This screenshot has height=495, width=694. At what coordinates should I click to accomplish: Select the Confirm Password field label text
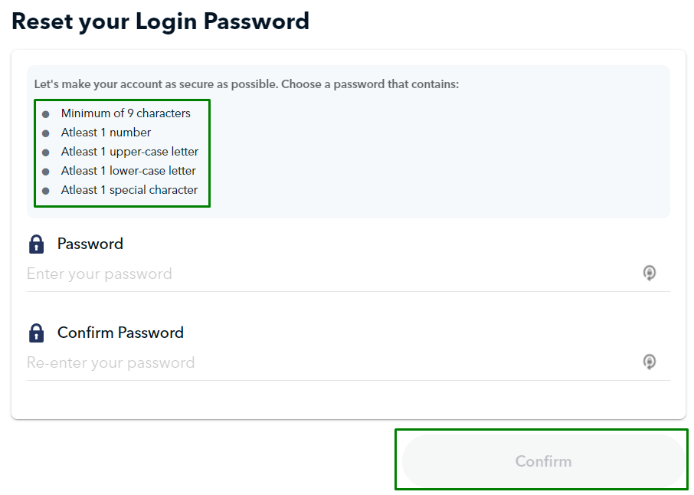tap(120, 333)
